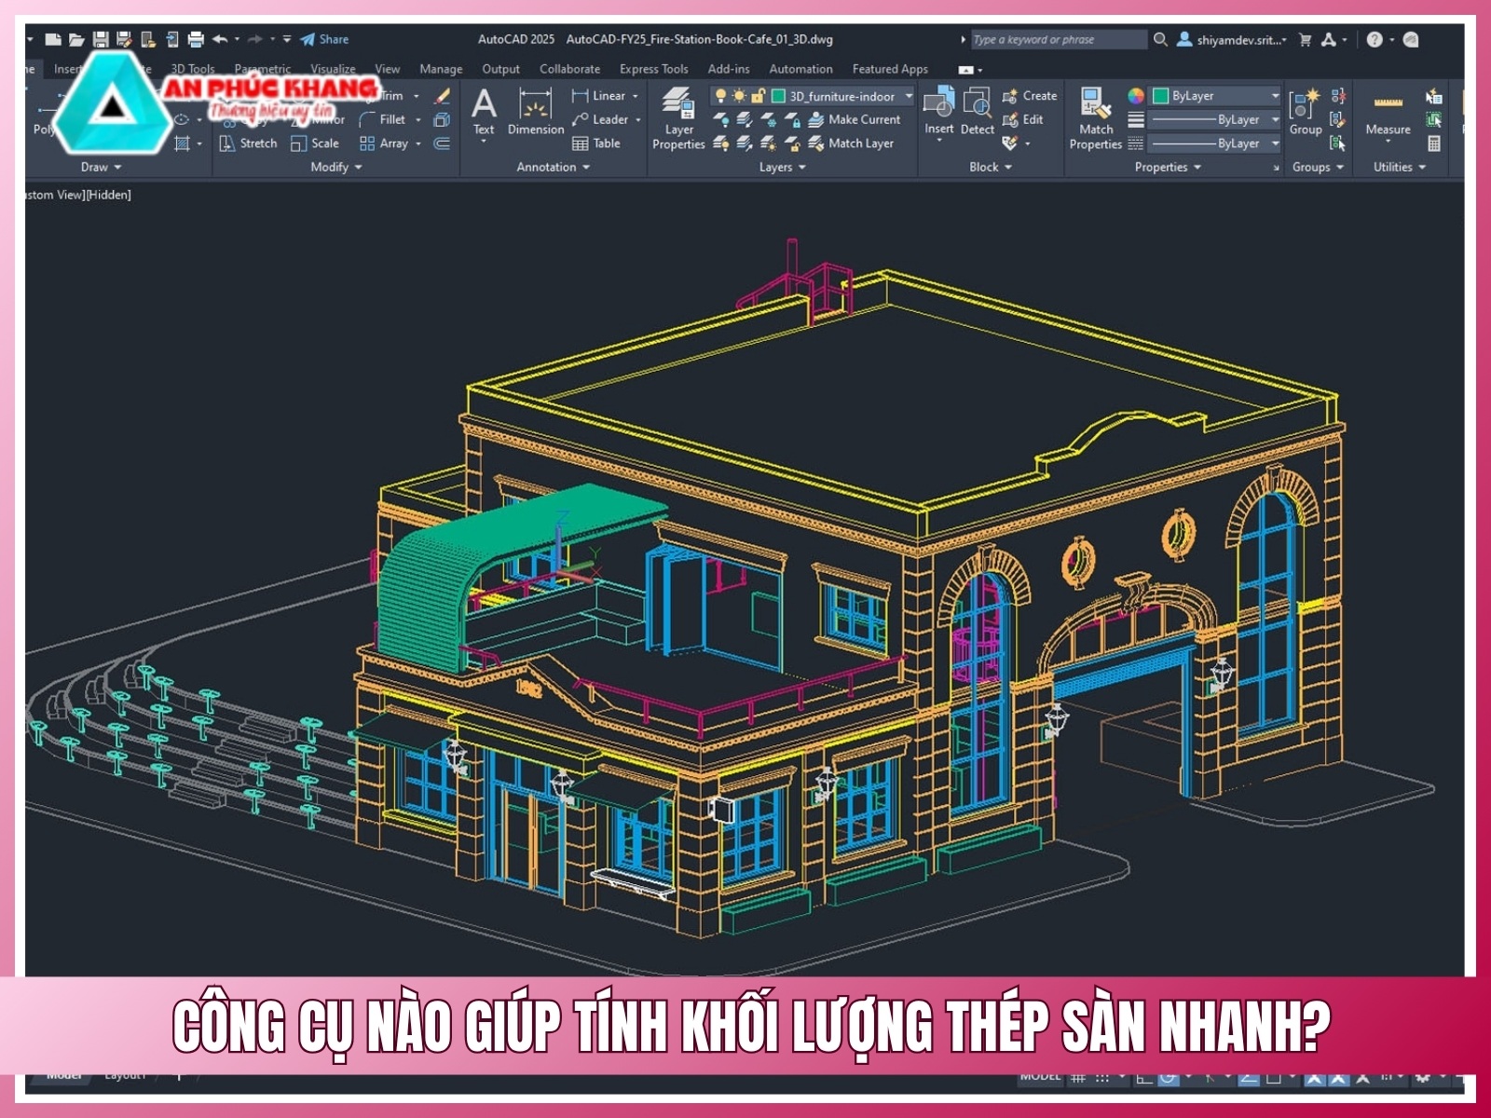Open the Linear dimension dropdown arrow
This screenshot has width=1491, height=1118.
[x=636, y=96]
